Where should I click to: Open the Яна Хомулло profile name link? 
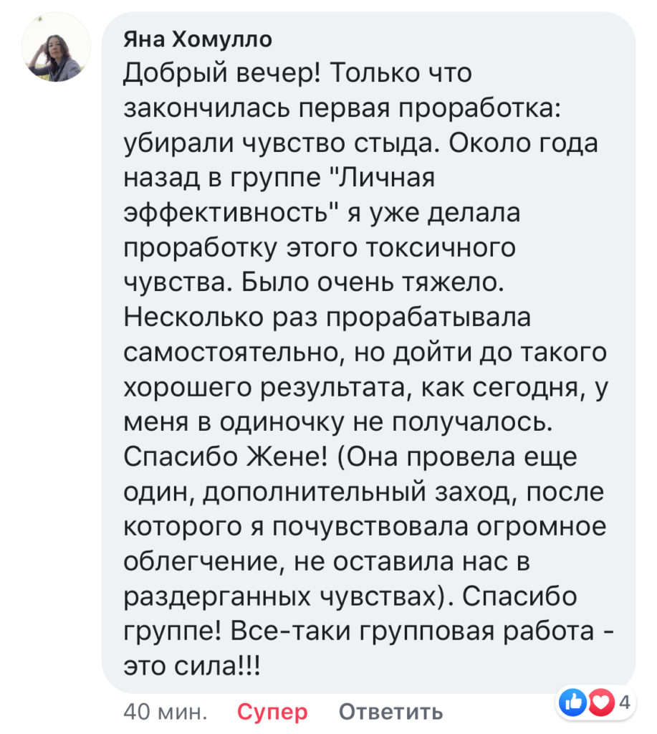(198, 40)
